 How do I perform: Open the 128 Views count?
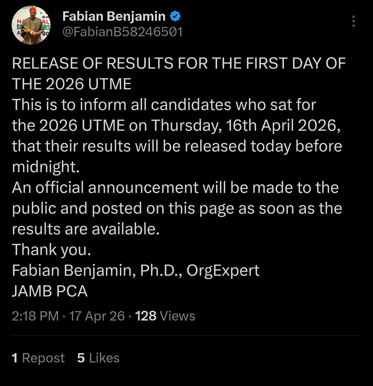(x=165, y=316)
